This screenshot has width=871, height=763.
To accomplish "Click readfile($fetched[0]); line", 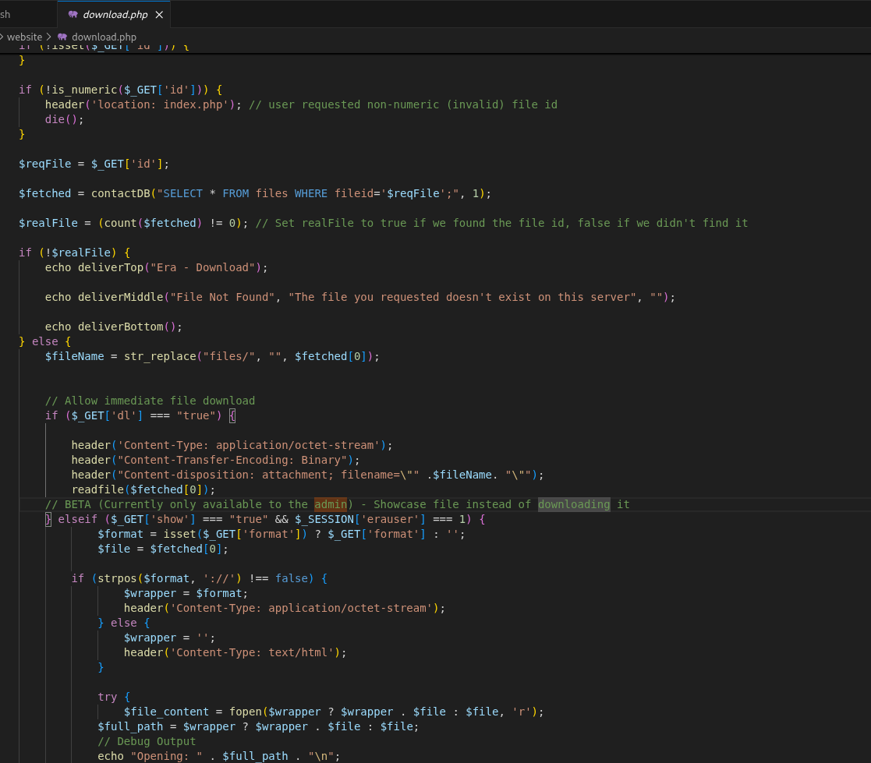I will (143, 489).
